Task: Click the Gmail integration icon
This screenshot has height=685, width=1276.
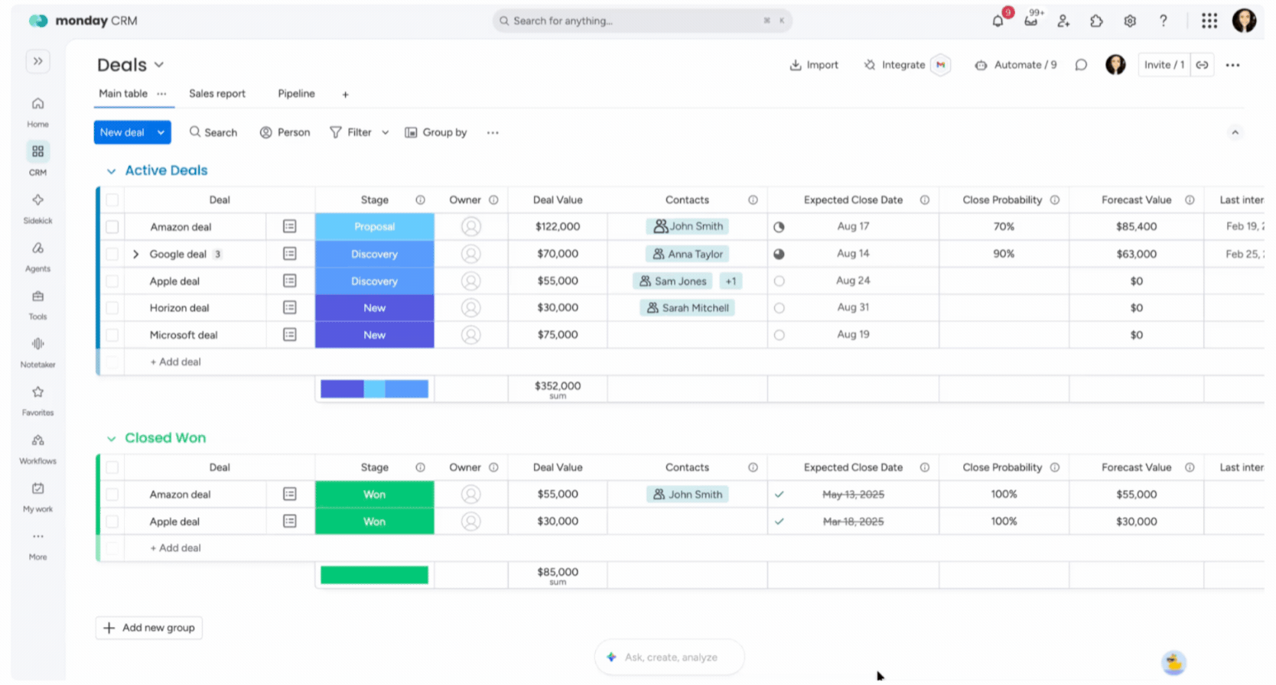Action: [941, 65]
